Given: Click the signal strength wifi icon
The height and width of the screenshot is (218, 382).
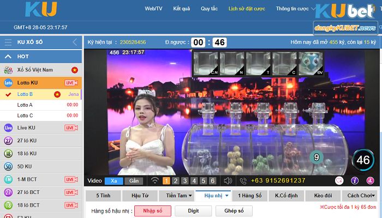Looking at the screenshot, I should (154, 180).
